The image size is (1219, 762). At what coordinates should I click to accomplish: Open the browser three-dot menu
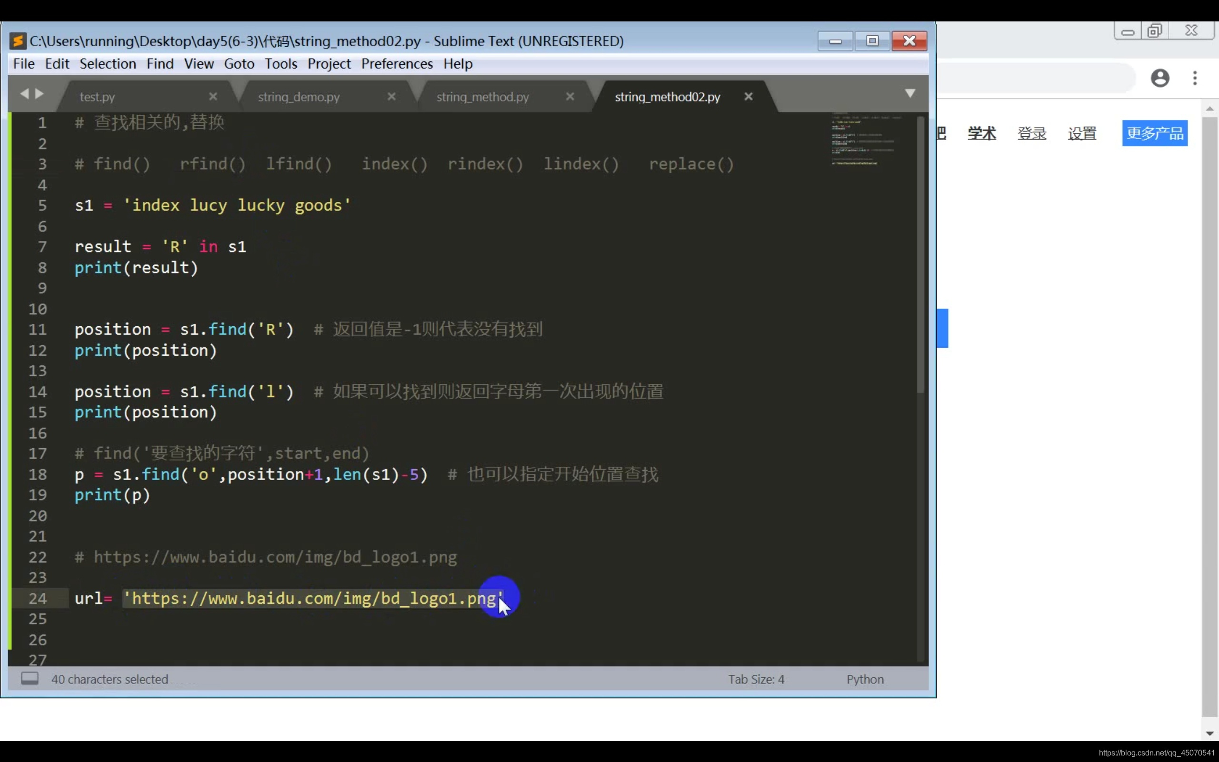click(1195, 78)
